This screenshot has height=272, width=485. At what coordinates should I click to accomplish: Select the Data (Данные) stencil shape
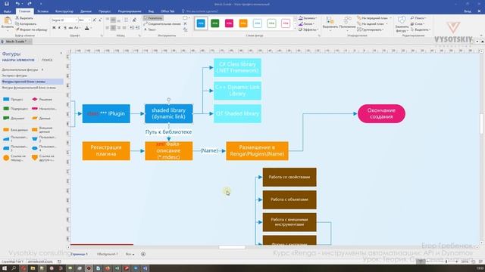click(x=41, y=118)
